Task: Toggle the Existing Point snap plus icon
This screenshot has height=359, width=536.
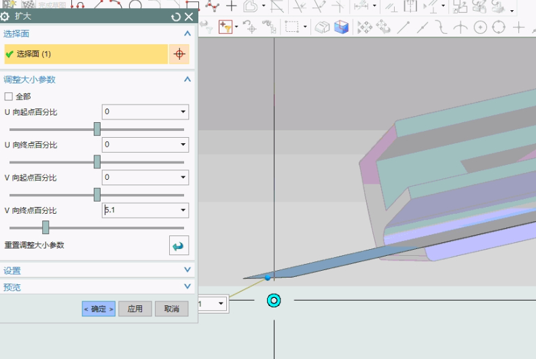Action: (518, 27)
